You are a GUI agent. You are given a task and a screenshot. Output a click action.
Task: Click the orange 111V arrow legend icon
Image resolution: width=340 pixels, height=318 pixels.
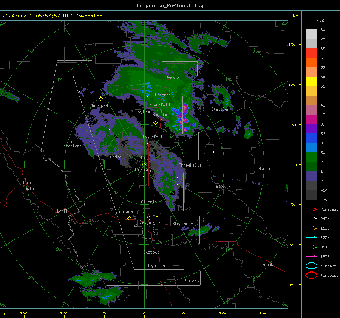311,228
